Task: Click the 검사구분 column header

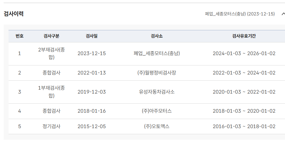Action: click(x=51, y=36)
